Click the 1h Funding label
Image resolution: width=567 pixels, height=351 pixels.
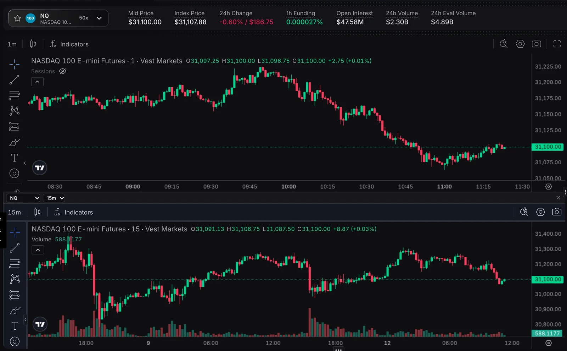[301, 13]
